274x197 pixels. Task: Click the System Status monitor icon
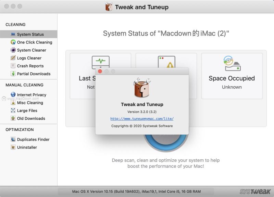coord(13,34)
